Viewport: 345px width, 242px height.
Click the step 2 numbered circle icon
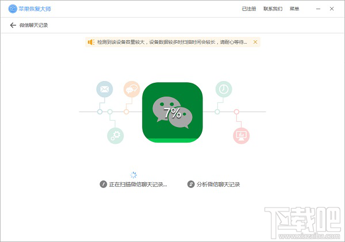[x=191, y=184]
